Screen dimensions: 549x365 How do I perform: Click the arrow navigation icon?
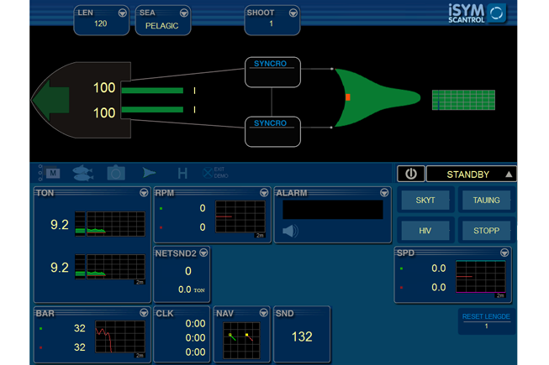149,173
